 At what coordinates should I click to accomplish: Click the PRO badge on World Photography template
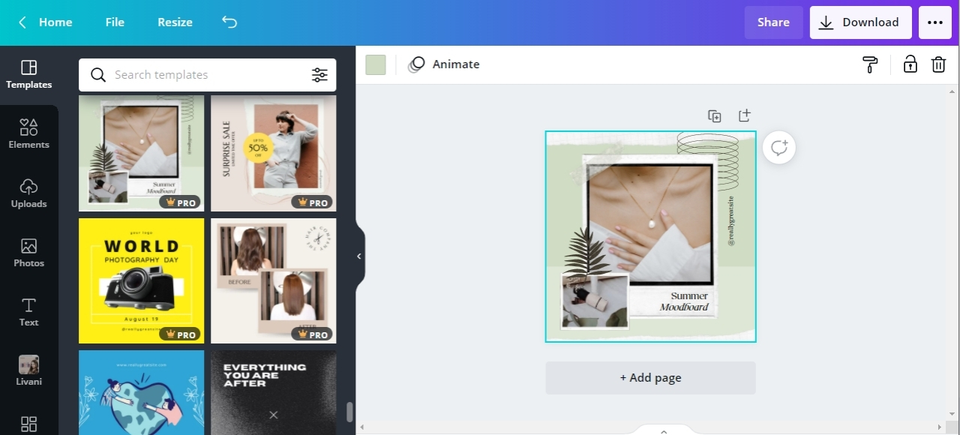[181, 334]
